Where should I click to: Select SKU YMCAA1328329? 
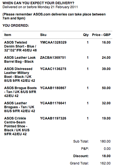pyautogui.click(x=53, y=42)
